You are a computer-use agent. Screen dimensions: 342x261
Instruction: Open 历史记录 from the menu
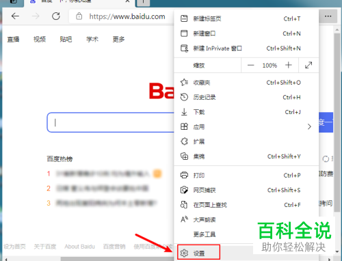[x=246, y=97]
